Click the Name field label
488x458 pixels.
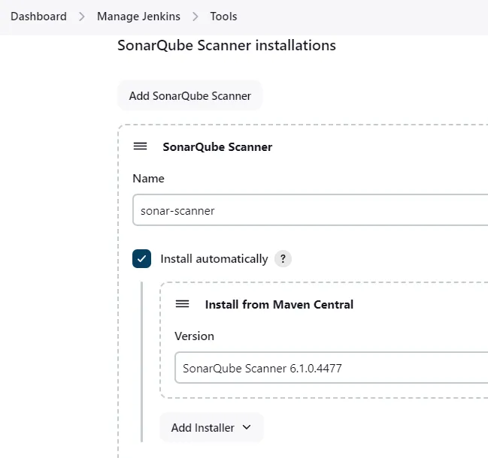tap(148, 179)
